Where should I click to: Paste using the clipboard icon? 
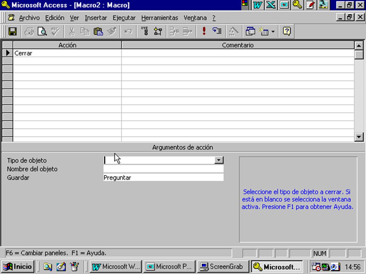98,31
